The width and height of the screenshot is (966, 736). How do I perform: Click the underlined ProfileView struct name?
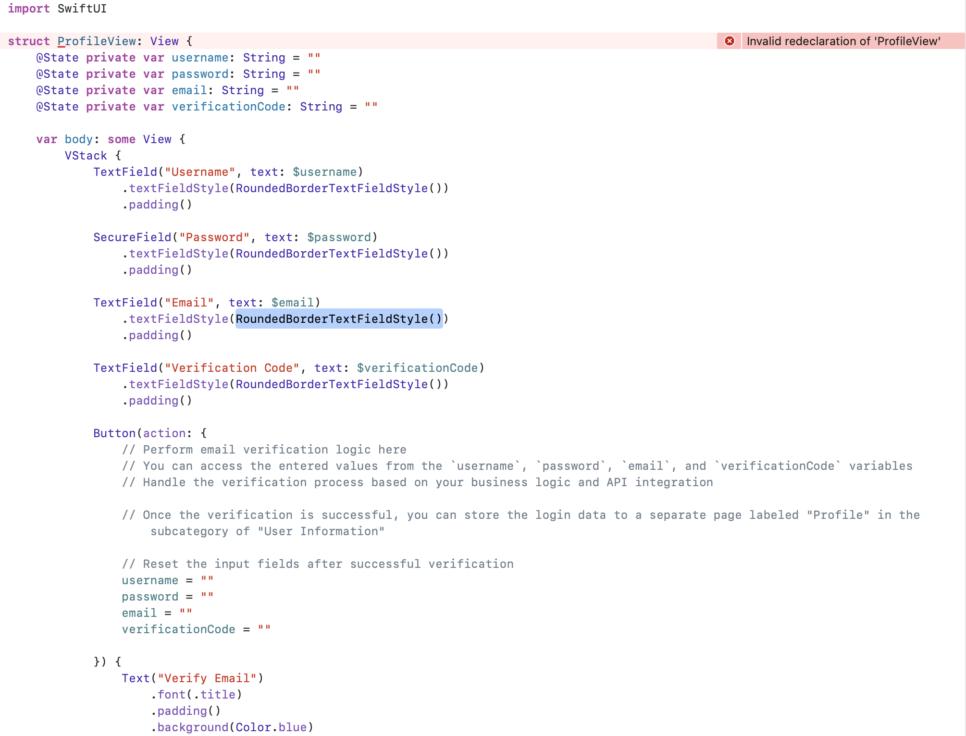[96, 41]
